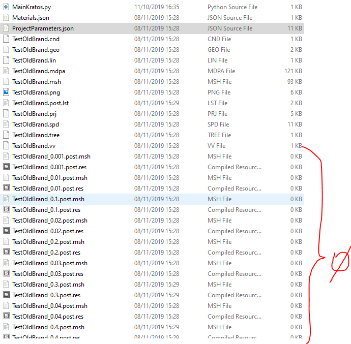
Task: Click the VV File type label
Action: point(216,146)
